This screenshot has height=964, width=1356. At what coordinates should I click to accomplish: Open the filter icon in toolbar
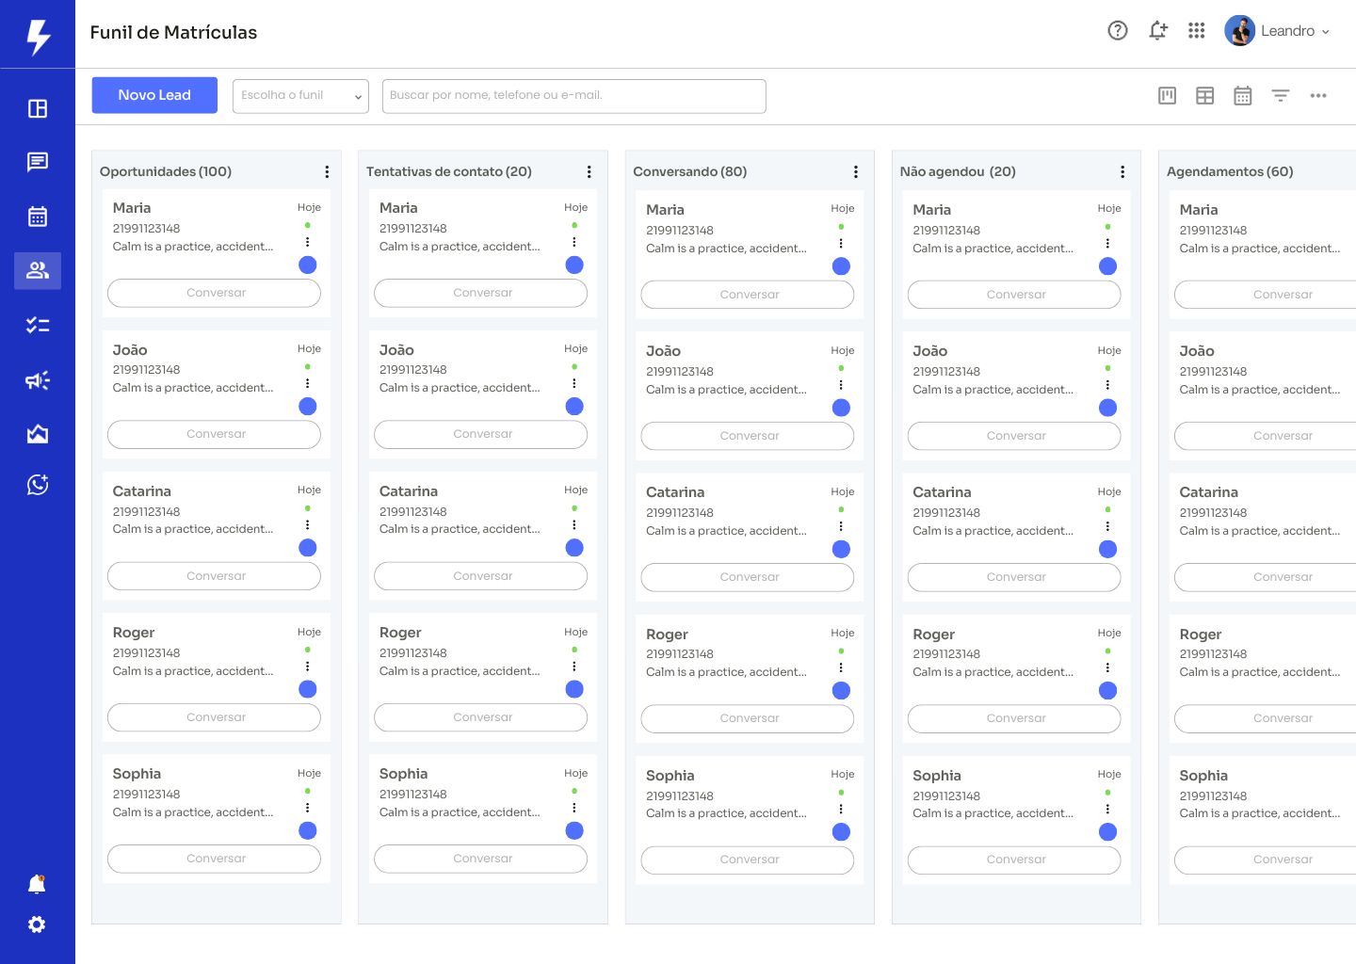point(1281,95)
